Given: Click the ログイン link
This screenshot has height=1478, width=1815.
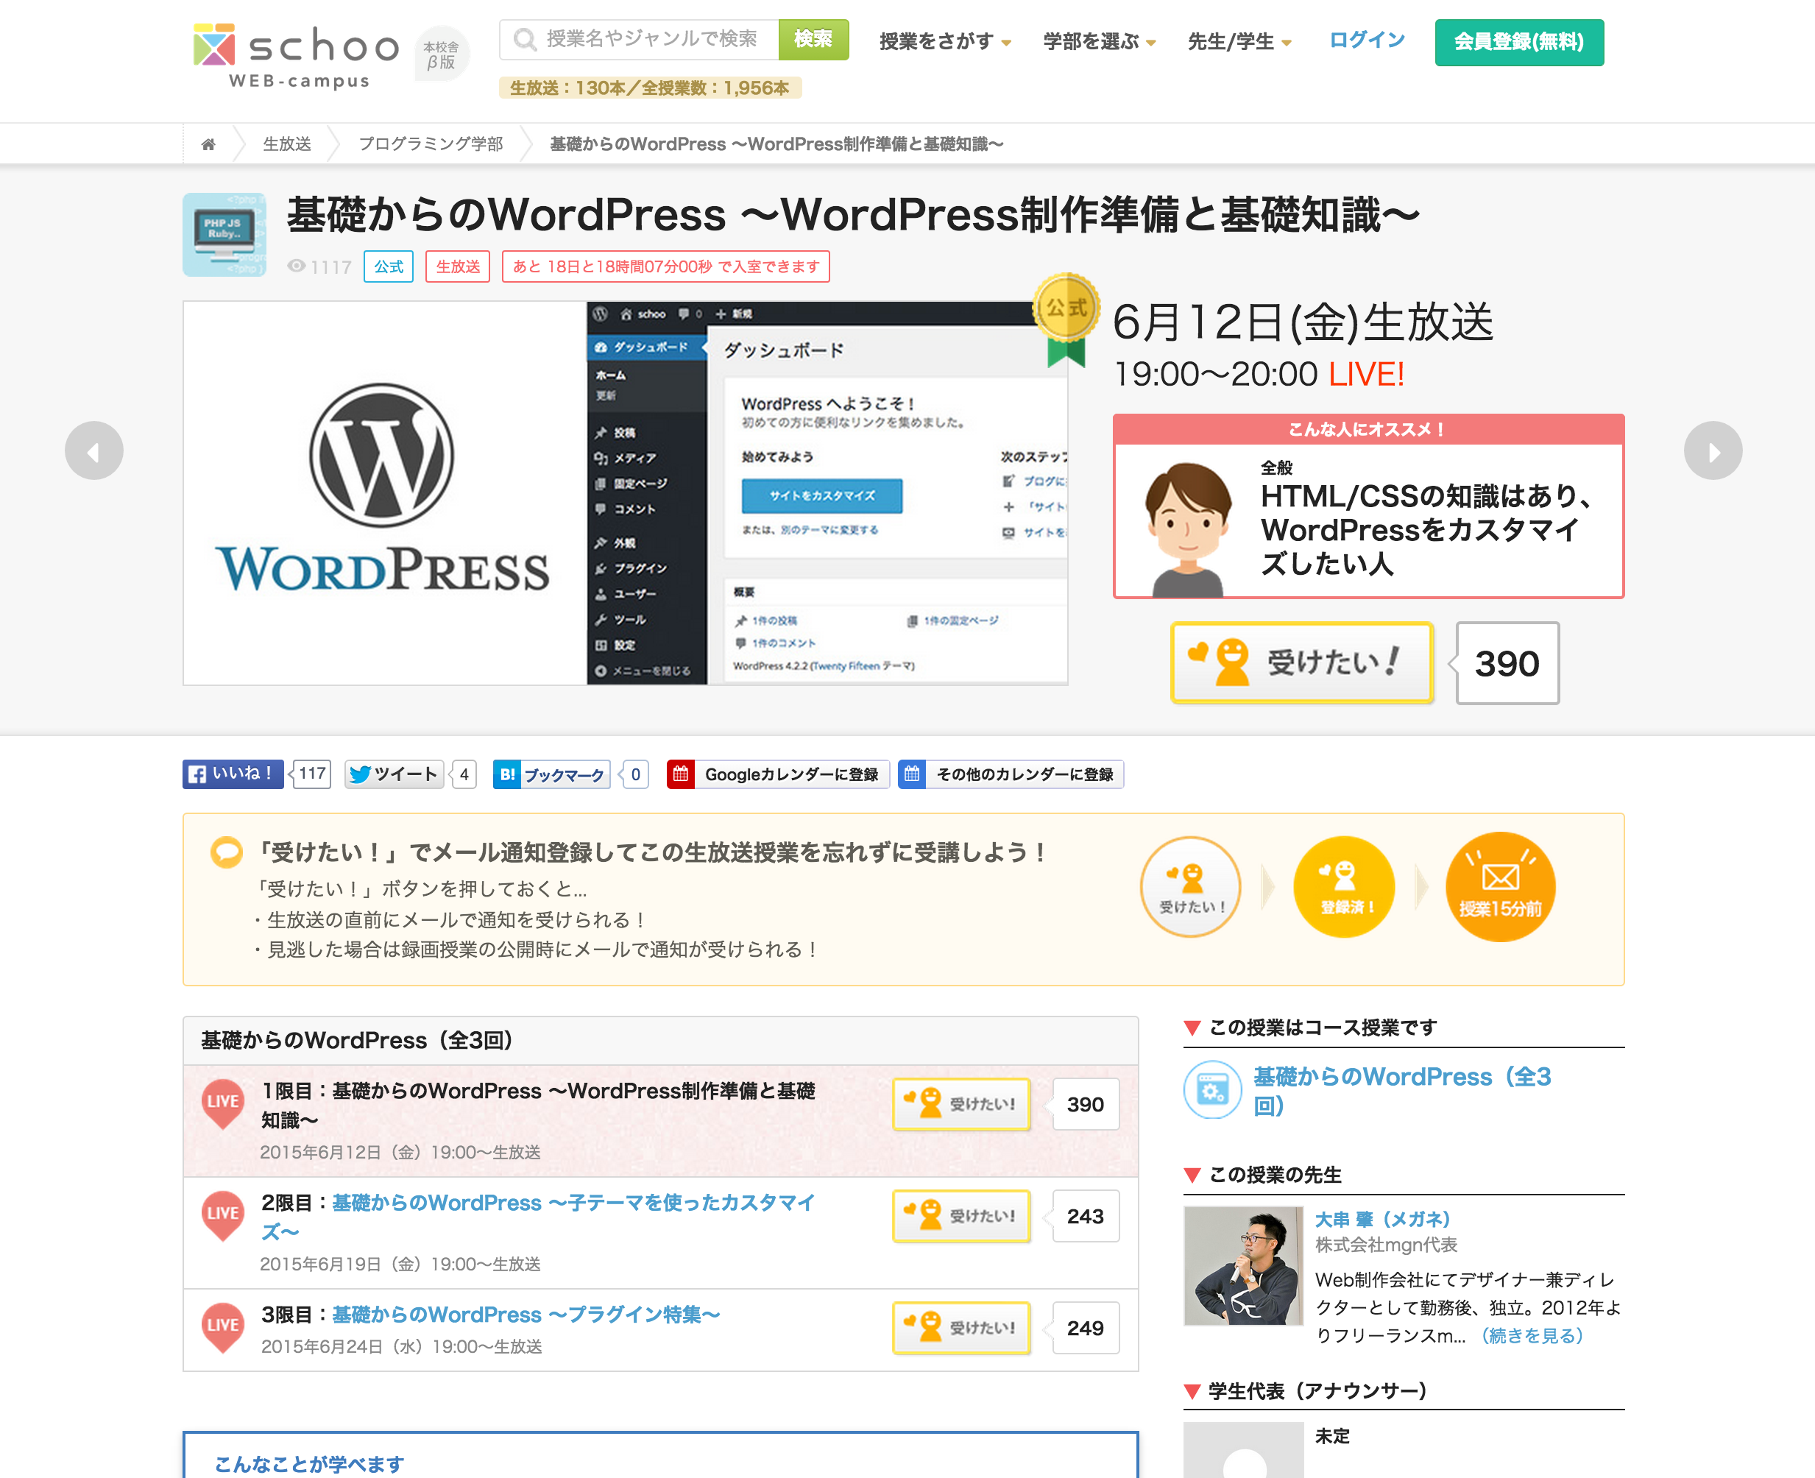Looking at the screenshot, I should tap(1368, 40).
